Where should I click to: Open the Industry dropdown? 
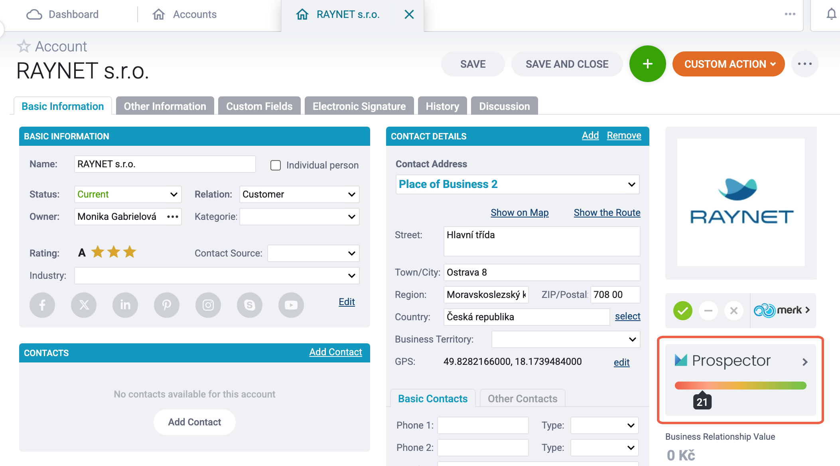pos(217,276)
